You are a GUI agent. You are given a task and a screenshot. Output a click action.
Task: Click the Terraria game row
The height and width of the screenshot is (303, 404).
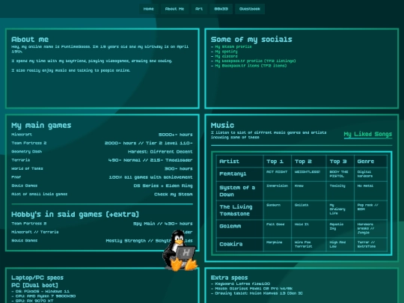coord(102,160)
